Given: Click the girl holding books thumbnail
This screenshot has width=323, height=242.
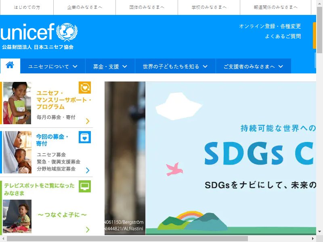Looking at the screenshot, I should [17, 103].
